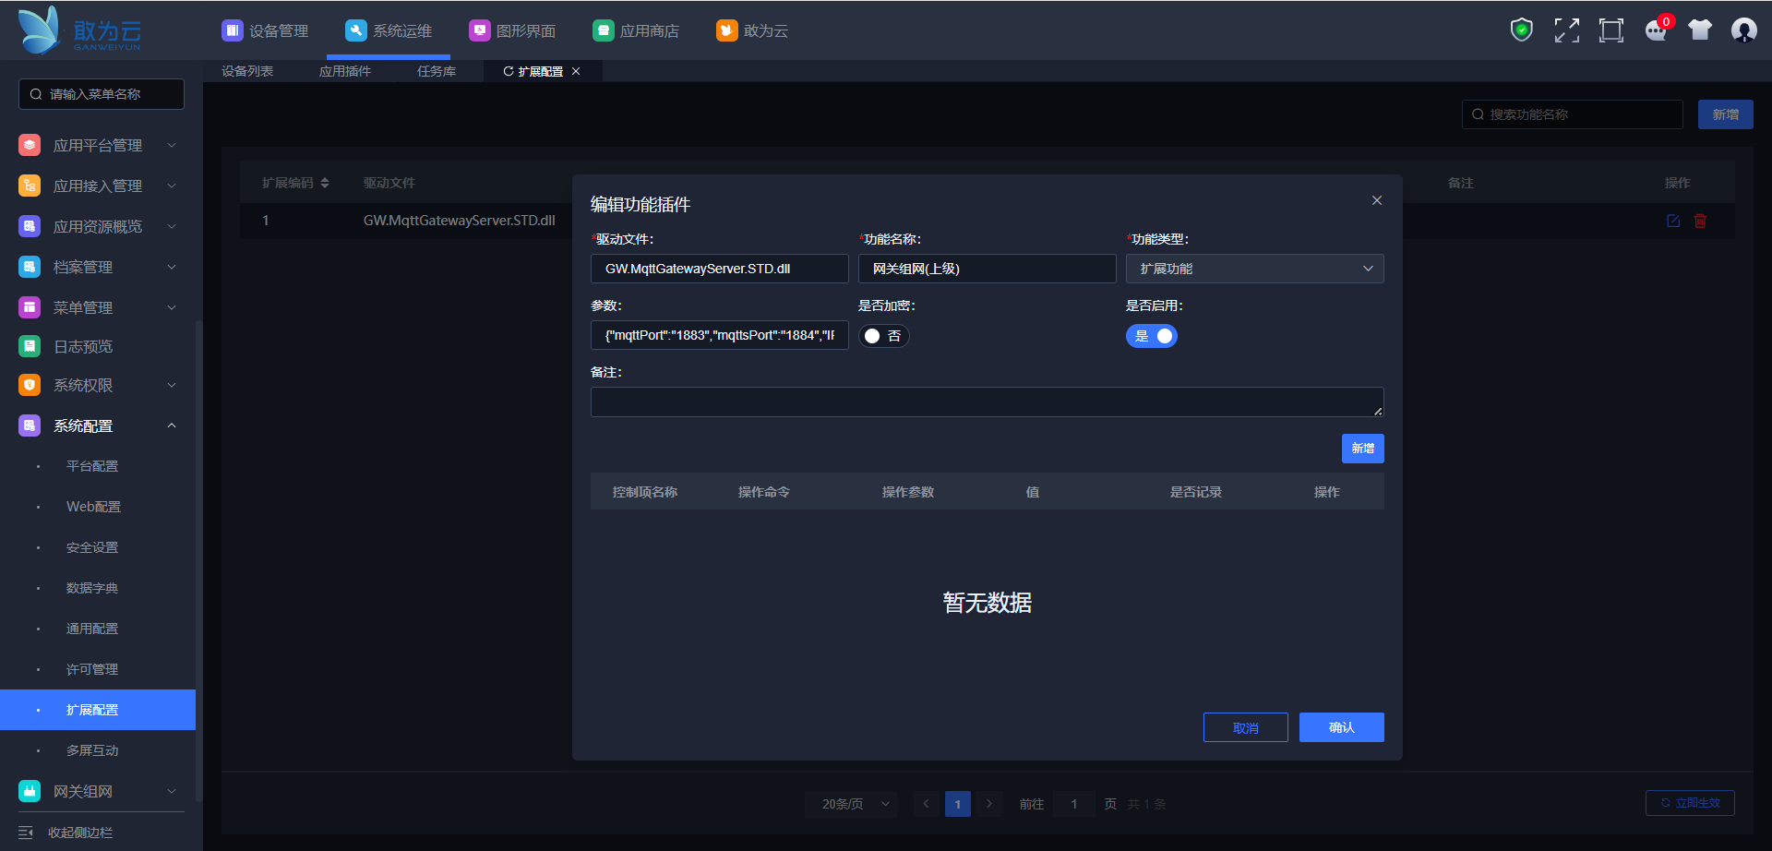Image resolution: width=1772 pixels, height=851 pixels.
Task: Open the user avatar profile icon
Action: [x=1743, y=30]
